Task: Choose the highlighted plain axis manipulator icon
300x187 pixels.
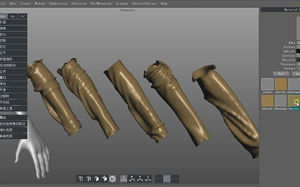Action: (x=124, y=179)
